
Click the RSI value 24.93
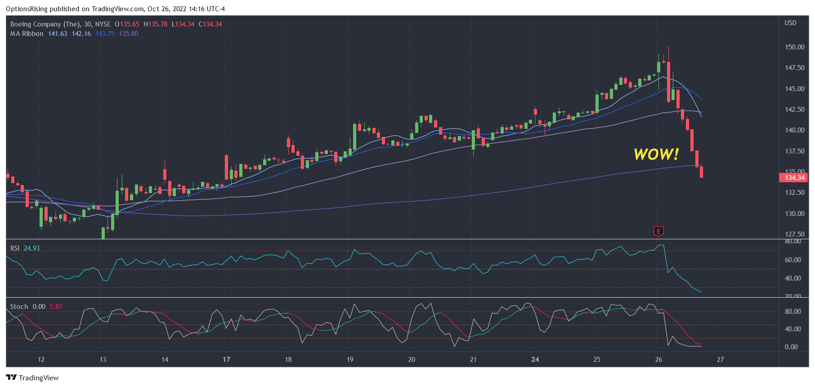[31, 248]
